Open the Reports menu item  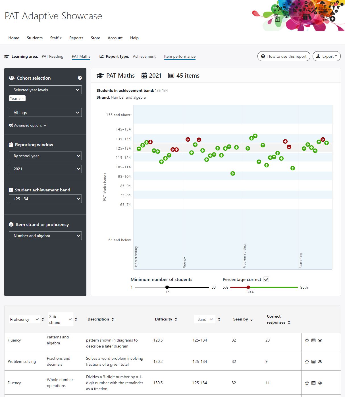point(76,38)
